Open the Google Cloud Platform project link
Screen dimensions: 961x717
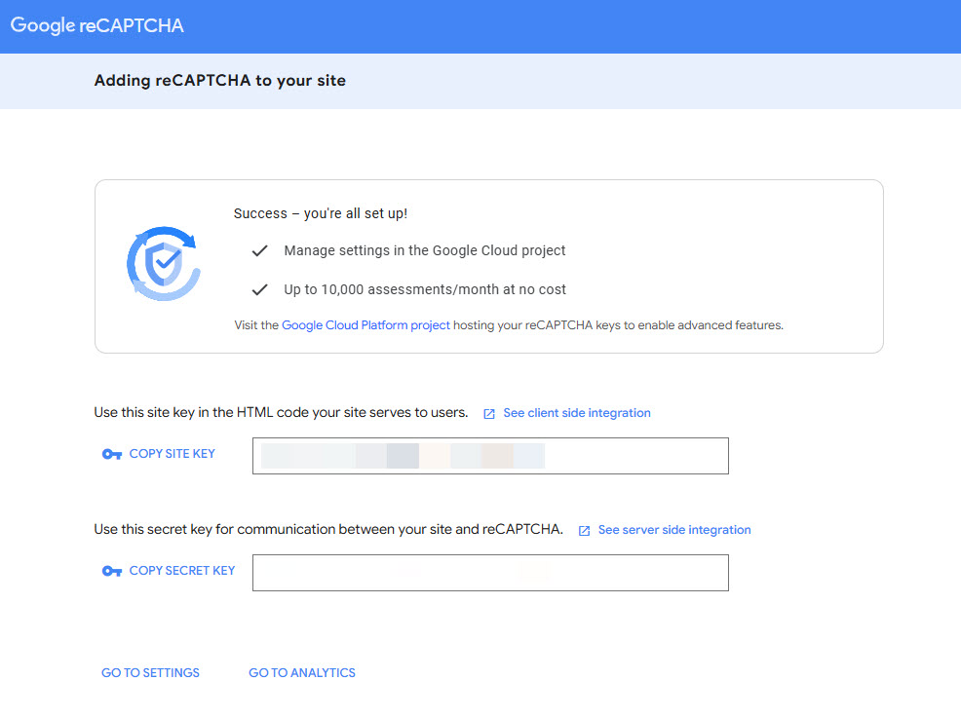click(365, 325)
